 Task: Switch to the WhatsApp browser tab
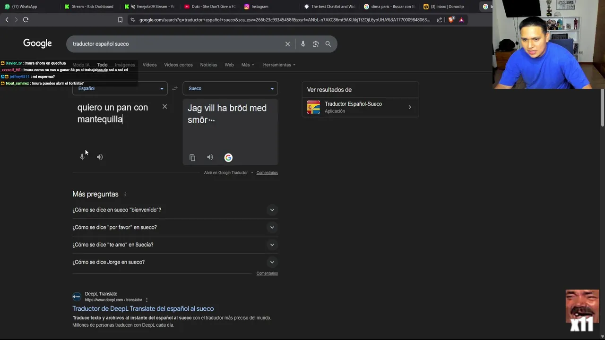pos(28,7)
